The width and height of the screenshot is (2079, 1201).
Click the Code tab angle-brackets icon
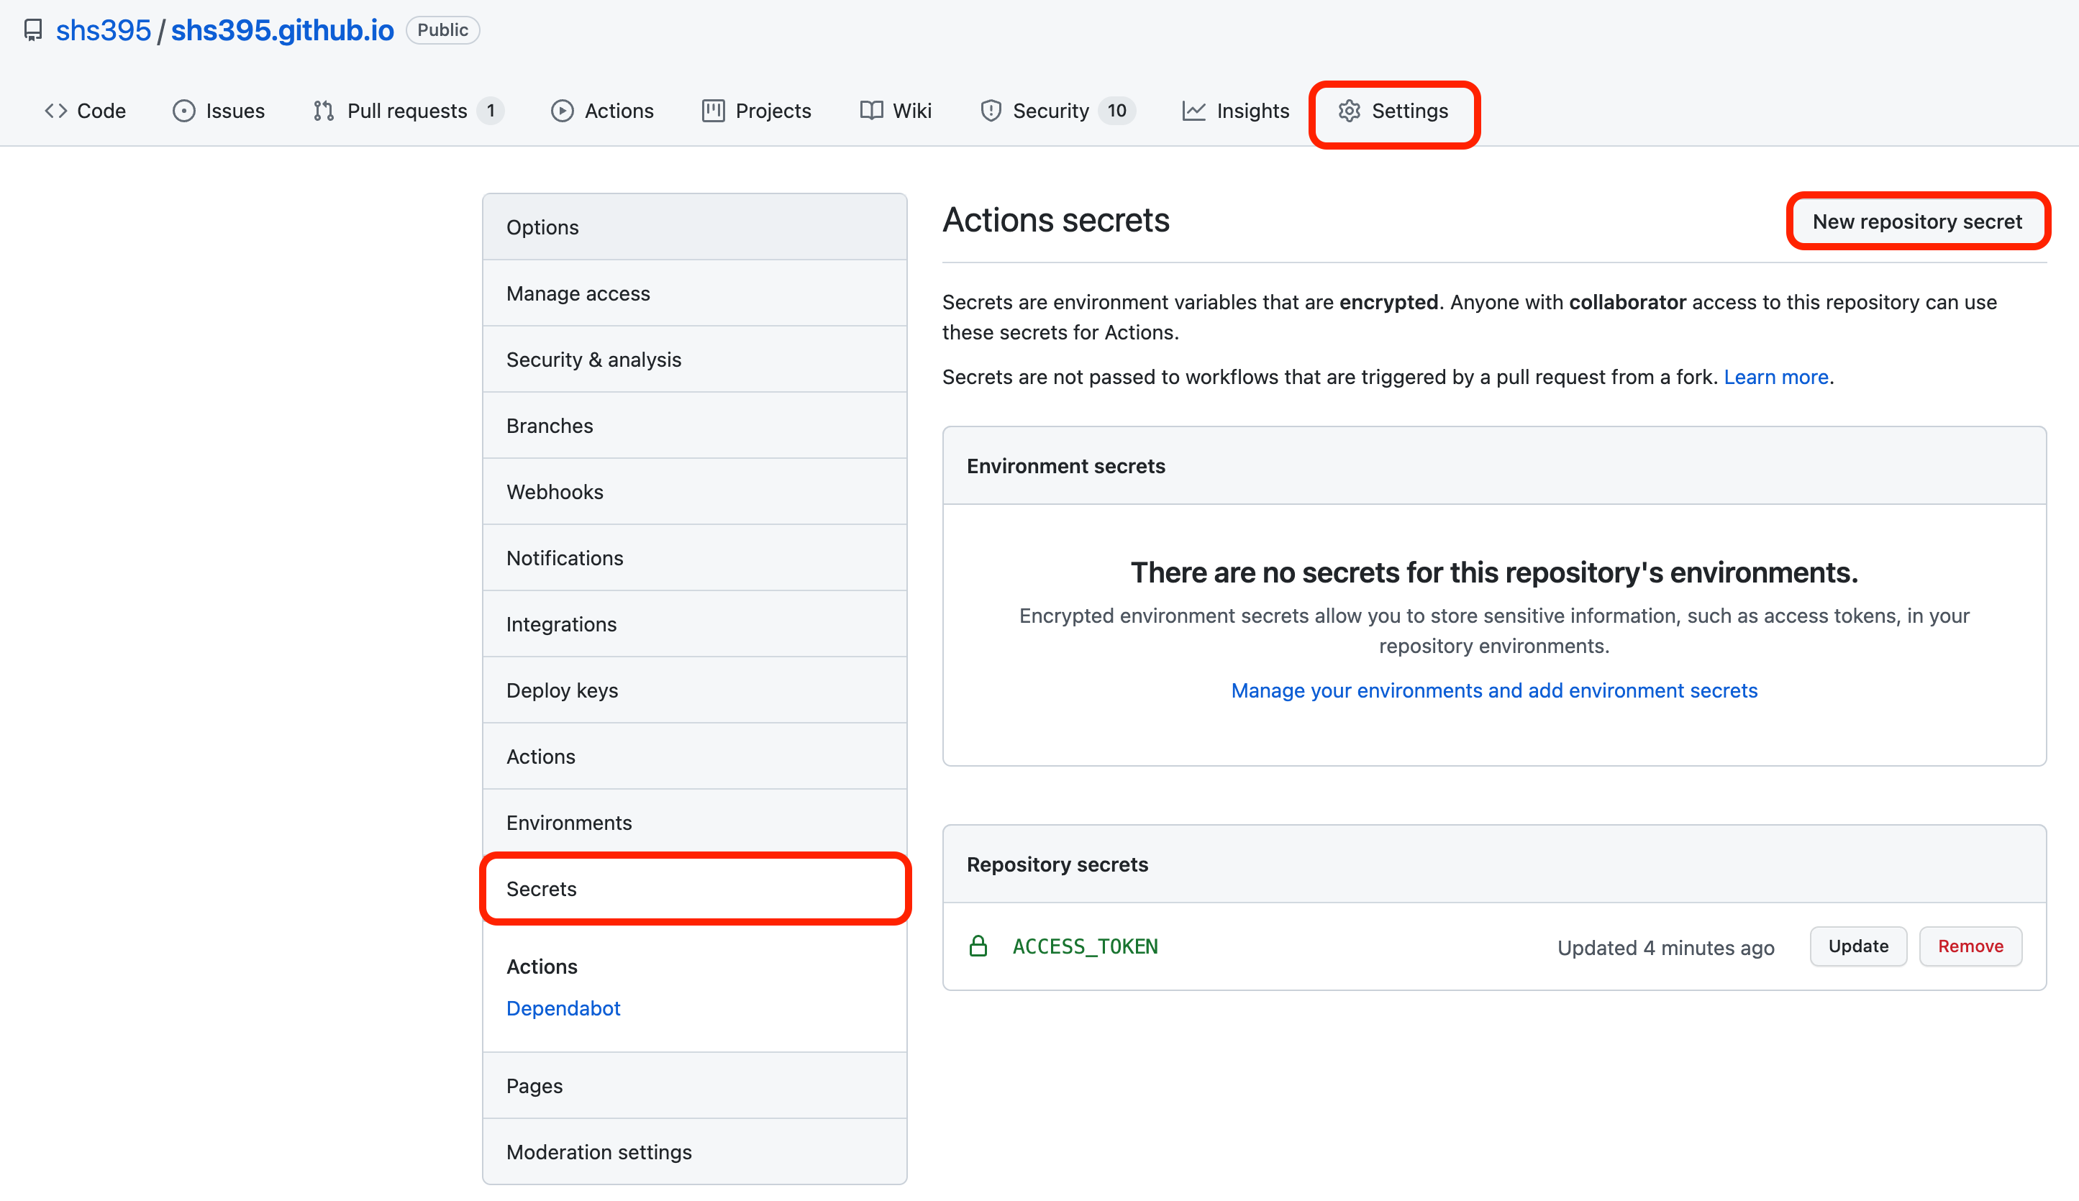(x=55, y=111)
